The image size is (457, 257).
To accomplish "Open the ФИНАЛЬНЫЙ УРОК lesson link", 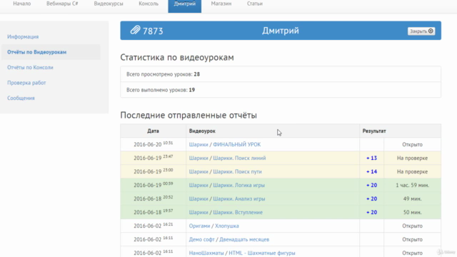I will [x=236, y=144].
